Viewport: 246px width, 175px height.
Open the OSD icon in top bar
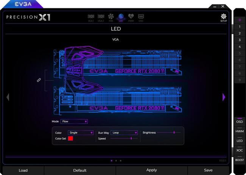tap(141, 18)
